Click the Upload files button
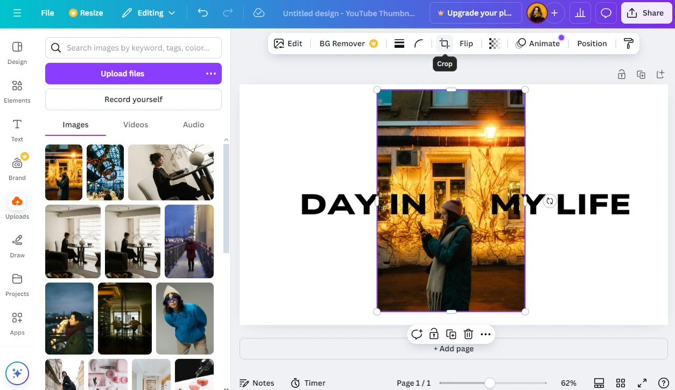The width and height of the screenshot is (675, 390). [122, 74]
